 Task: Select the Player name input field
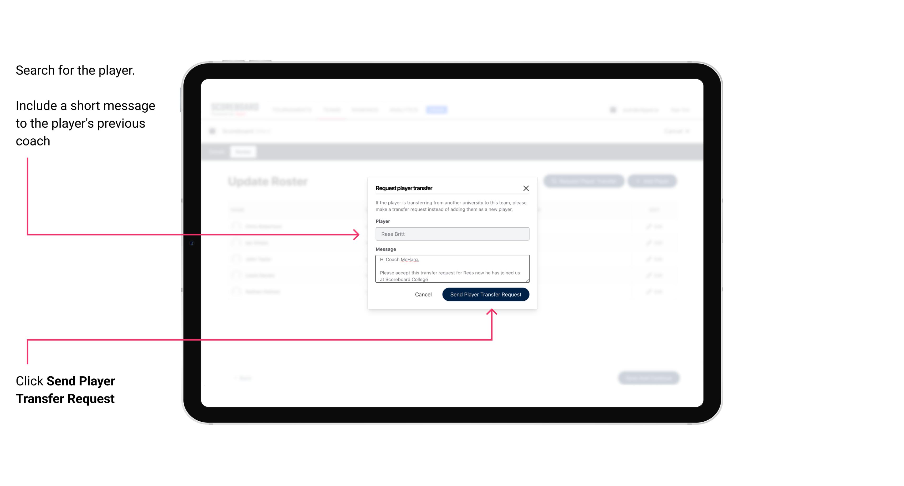point(452,234)
